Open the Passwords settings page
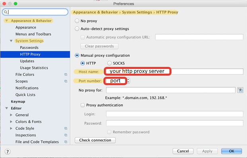The height and width of the screenshot is (158, 247). click(29, 48)
